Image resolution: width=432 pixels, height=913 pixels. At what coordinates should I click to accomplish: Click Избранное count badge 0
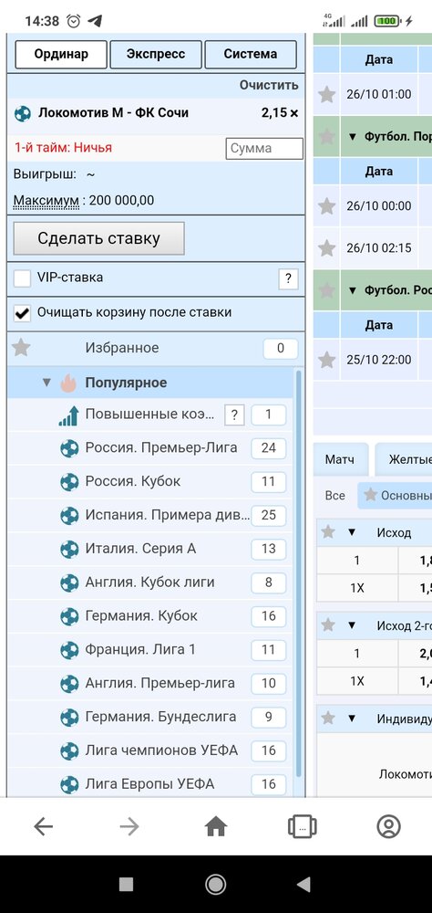[x=280, y=349]
